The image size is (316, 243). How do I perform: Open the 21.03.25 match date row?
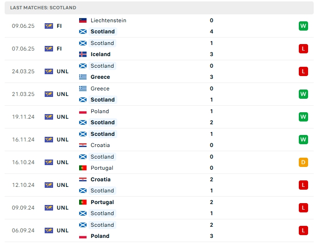pyautogui.click(x=159, y=94)
